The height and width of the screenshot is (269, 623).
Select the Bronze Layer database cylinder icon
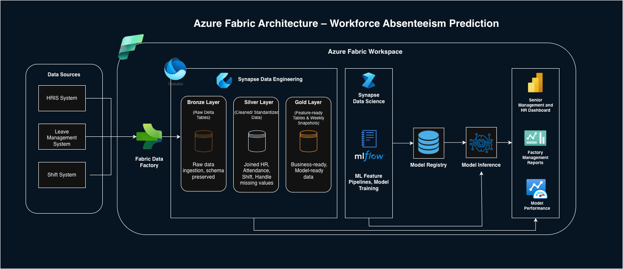pos(203,141)
